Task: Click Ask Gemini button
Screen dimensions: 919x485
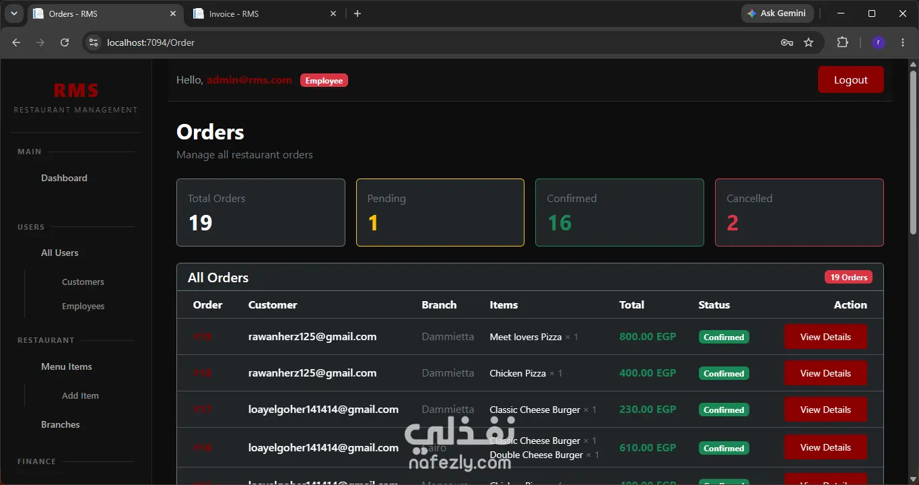Action: click(778, 13)
